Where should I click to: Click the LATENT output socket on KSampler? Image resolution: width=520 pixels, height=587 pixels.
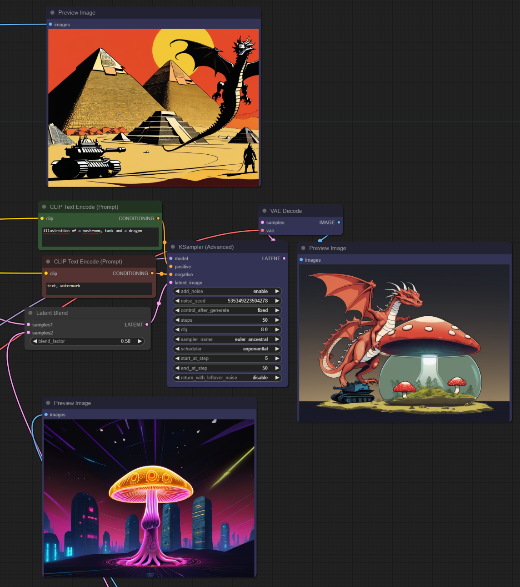point(284,258)
